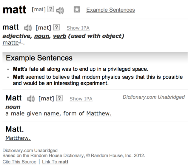Toggle the favorite star beside Example Sentences link

tap(77, 10)
